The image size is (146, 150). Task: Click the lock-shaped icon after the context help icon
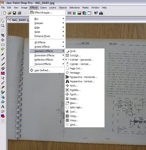coord(101,13)
